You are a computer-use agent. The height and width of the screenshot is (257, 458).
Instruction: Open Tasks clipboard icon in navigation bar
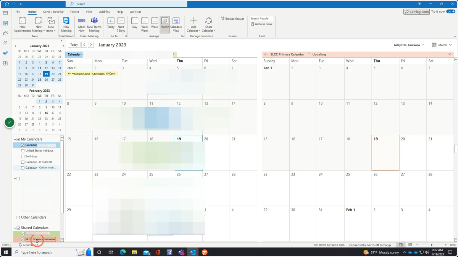(x=5, y=43)
